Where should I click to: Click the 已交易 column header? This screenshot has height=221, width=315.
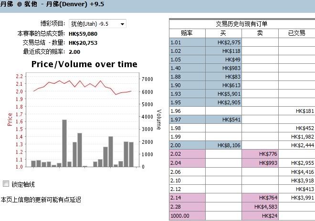point(296,33)
